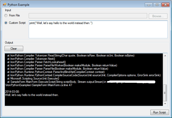Viewport: 172px width, 118px height.
Task: Click the Python Example window icon
Action: (x=4, y=5)
